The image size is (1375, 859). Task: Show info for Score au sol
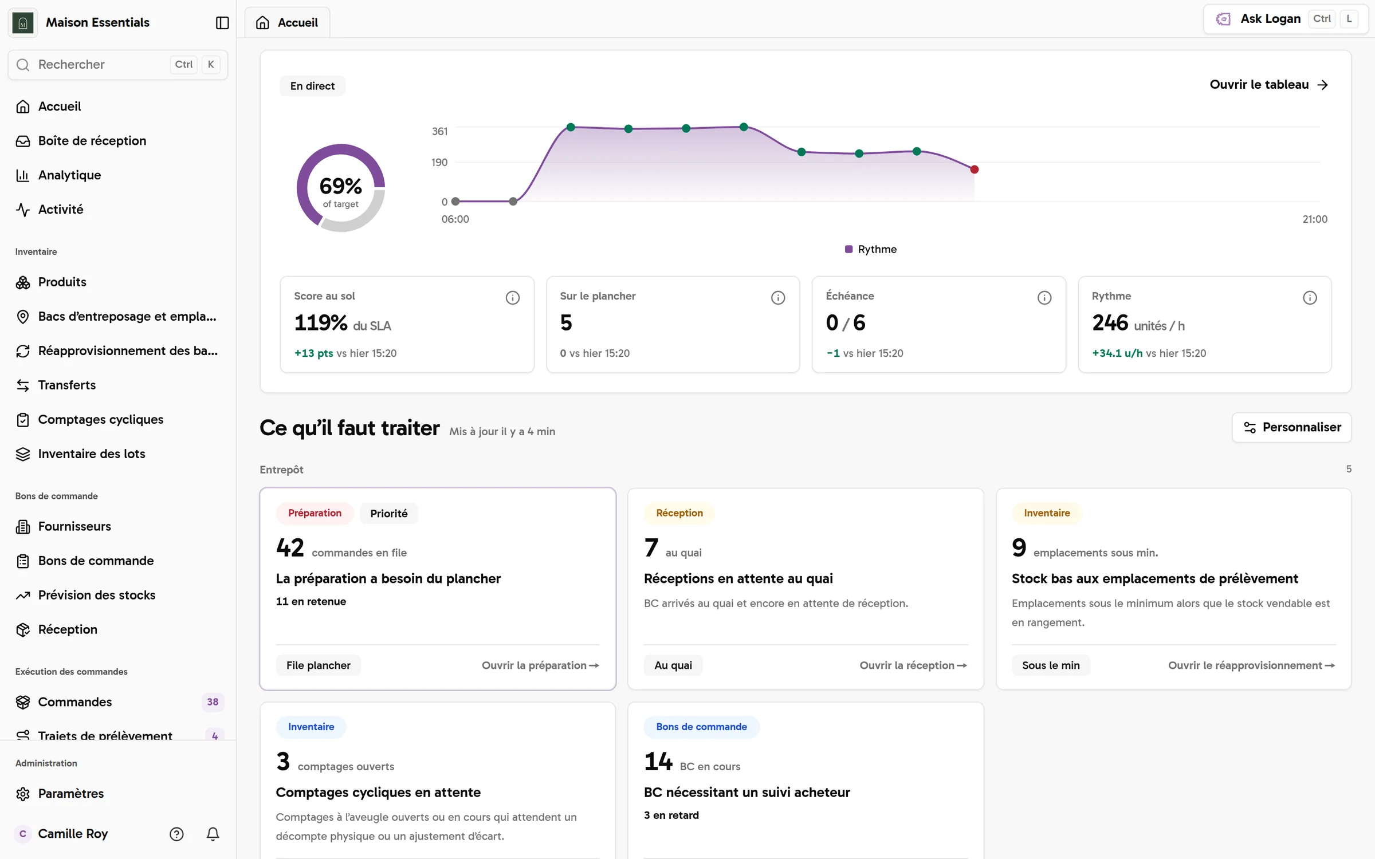click(x=513, y=298)
